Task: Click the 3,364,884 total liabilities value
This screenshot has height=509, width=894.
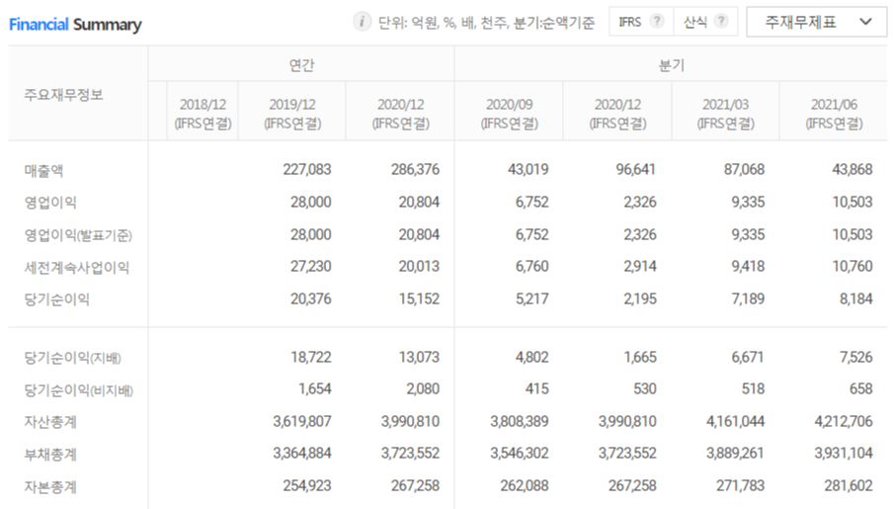Action: pyautogui.click(x=301, y=454)
